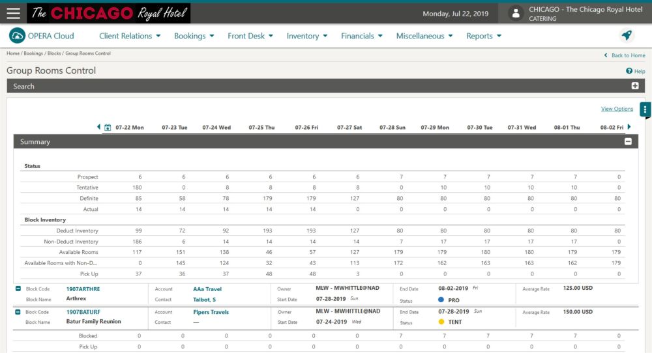Click the 150.00 USD average rate
The image size is (652, 353).
578,312
